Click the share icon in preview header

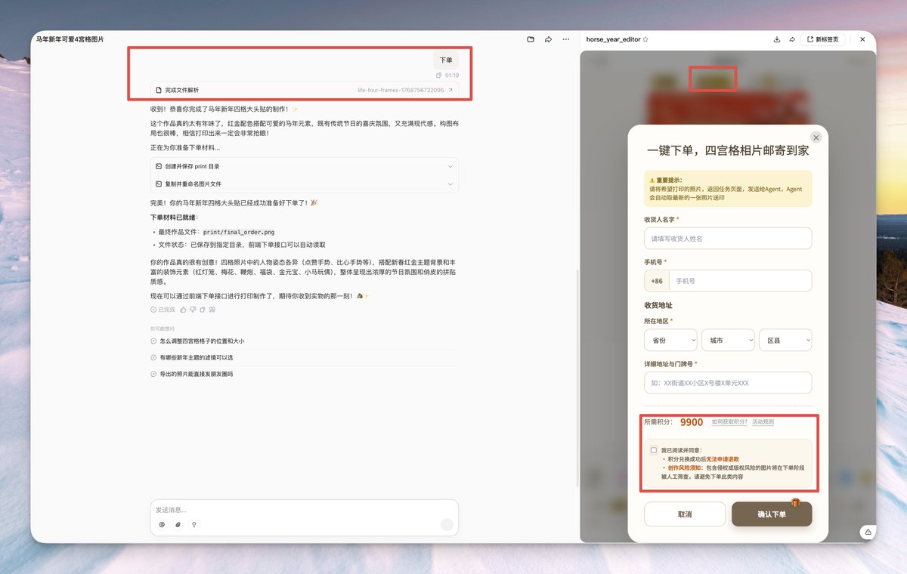point(792,39)
